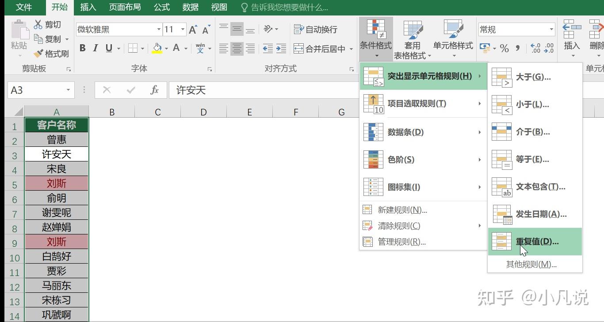The image size is (604, 322).
Task: Choose Greater Than (大于) rule
Action: tap(535, 77)
